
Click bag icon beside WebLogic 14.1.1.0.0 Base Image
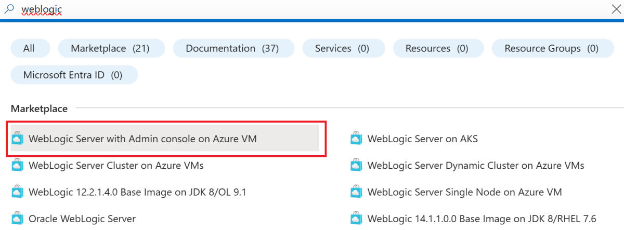pyautogui.click(x=356, y=219)
